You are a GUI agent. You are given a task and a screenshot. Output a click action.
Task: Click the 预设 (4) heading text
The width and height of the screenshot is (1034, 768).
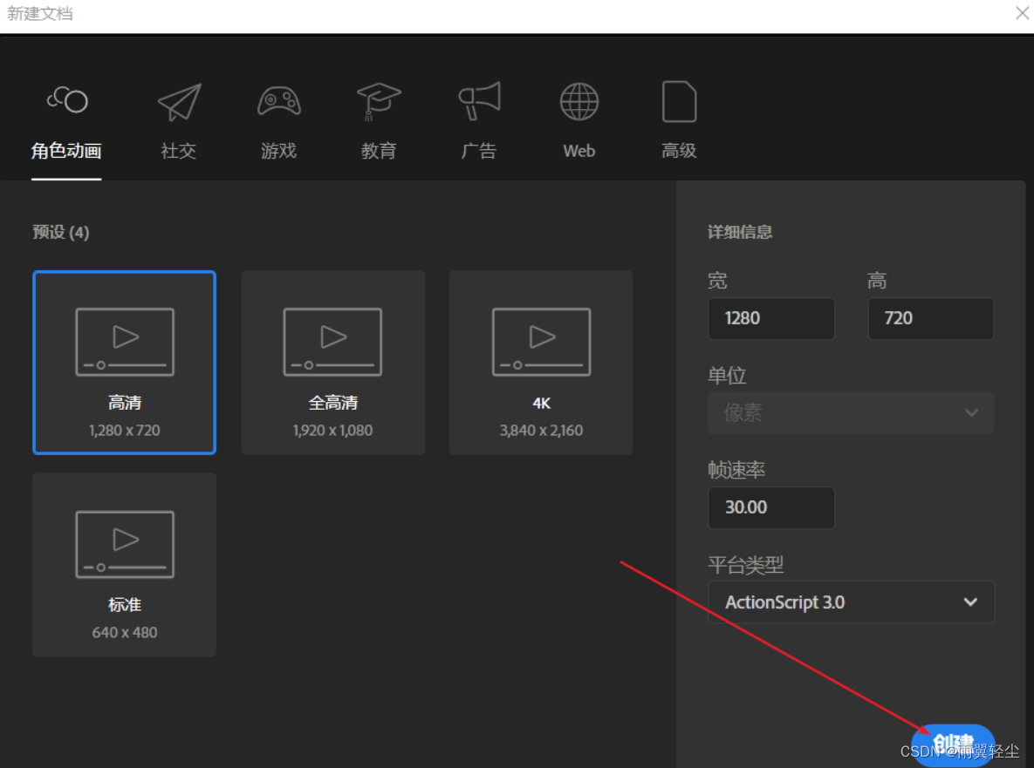coord(61,232)
